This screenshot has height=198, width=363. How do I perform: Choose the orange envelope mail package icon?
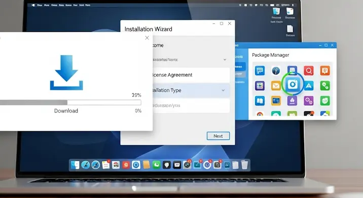coord(276,86)
